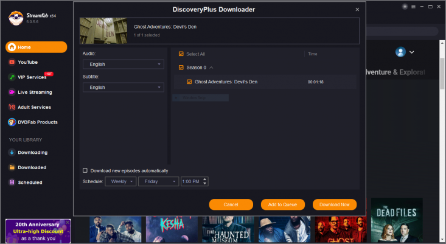Click the episode duration 00:01:18
The width and height of the screenshot is (446, 244).
pyautogui.click(x=315, y=82)
